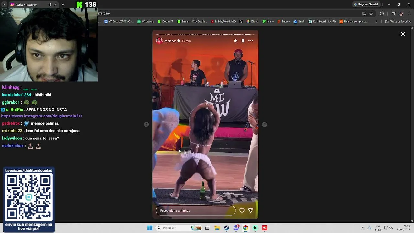Open the network status tray icon
This screenshot has height=233, width=414.
tap(386, 228)
